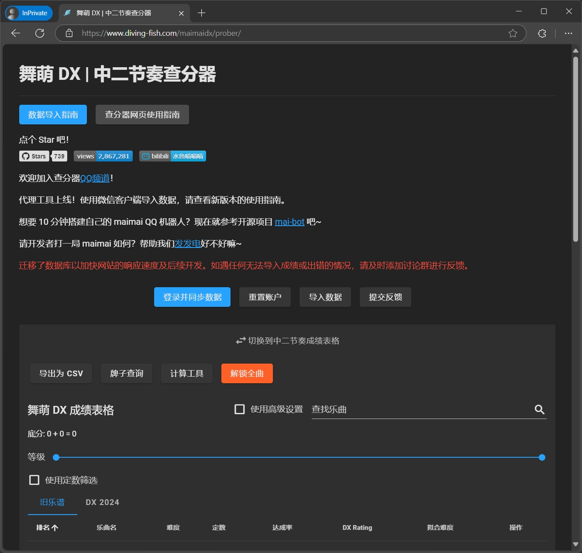Switch to 中二节奏成绩表格 view
This screenshot has width=582, height=553.
point(287,341)
